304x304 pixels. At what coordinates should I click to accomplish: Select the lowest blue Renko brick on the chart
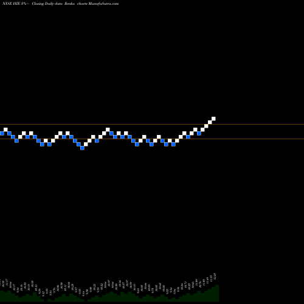(82, 148)
